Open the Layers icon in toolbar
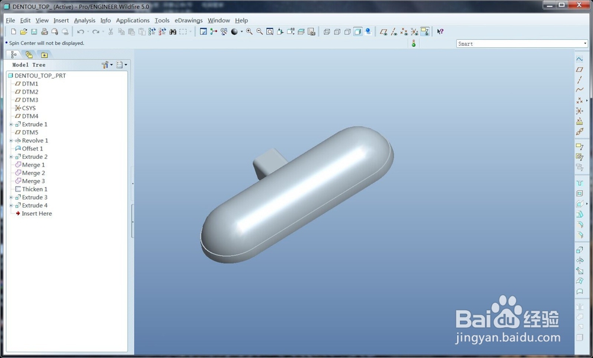Screen dimensions: 593x358 (301, 32)
